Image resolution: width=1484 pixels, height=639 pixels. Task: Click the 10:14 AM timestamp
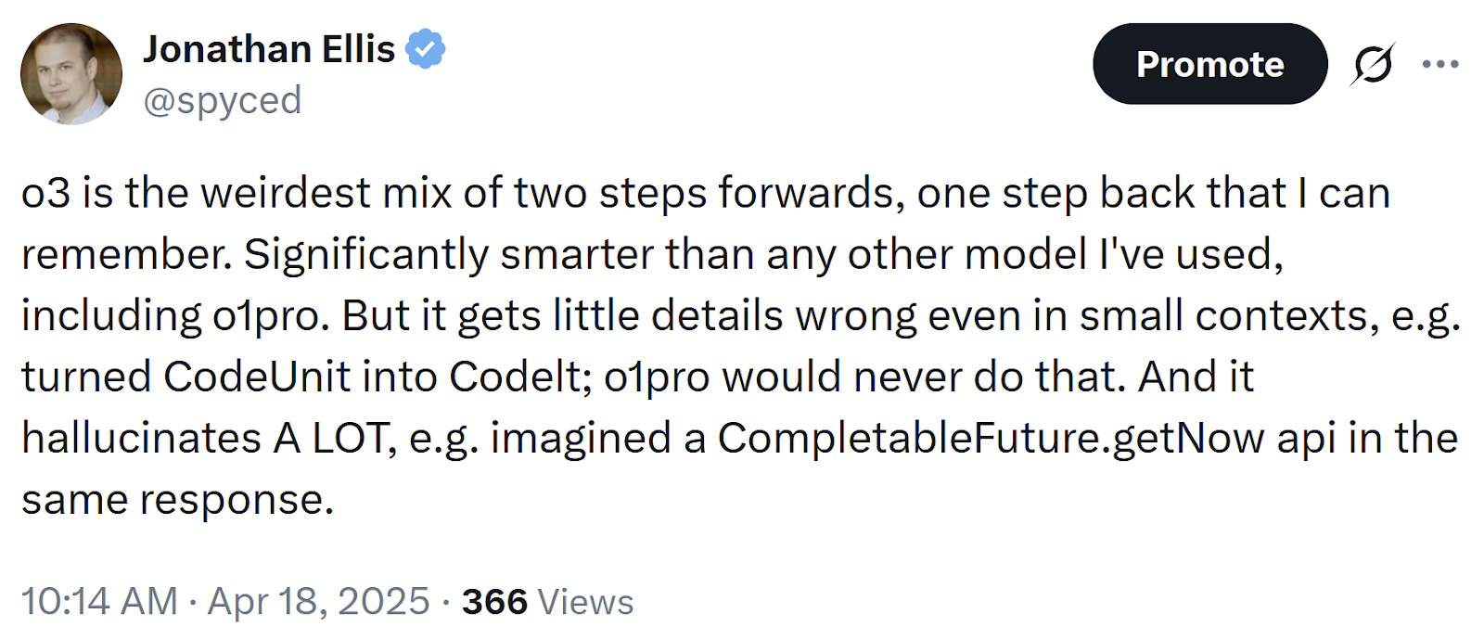[x=99, y=601]
